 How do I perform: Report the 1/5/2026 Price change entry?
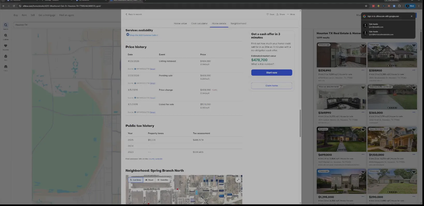pos(152,98)
